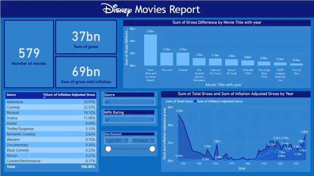Click the 22.53% value for Comedy
The image size is (314, 176).
(x=89, y=107)
